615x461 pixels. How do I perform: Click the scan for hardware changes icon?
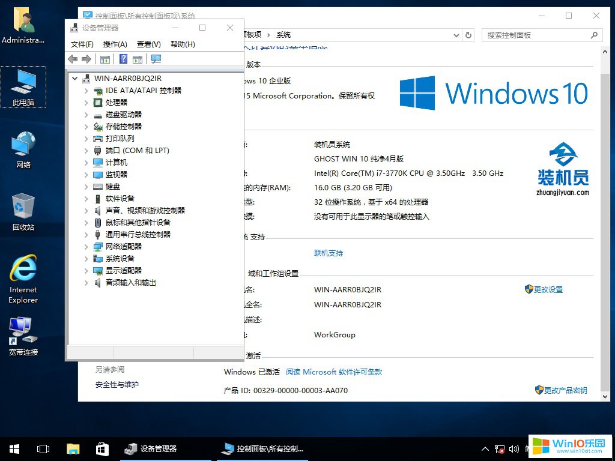(156, 59)
